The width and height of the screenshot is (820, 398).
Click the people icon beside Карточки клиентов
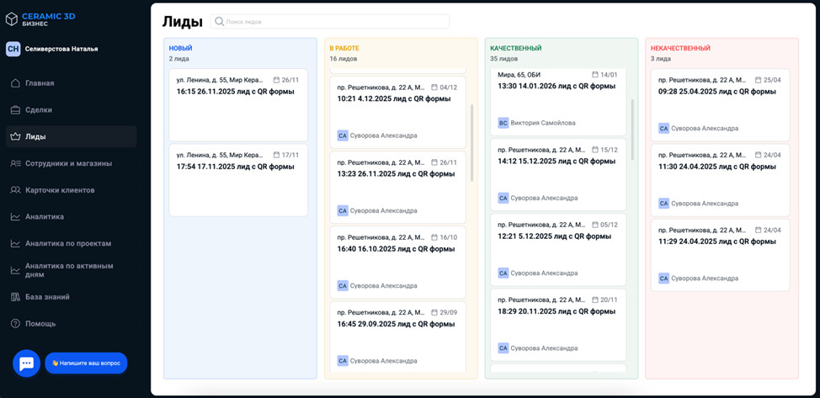[x=16, y=190]
